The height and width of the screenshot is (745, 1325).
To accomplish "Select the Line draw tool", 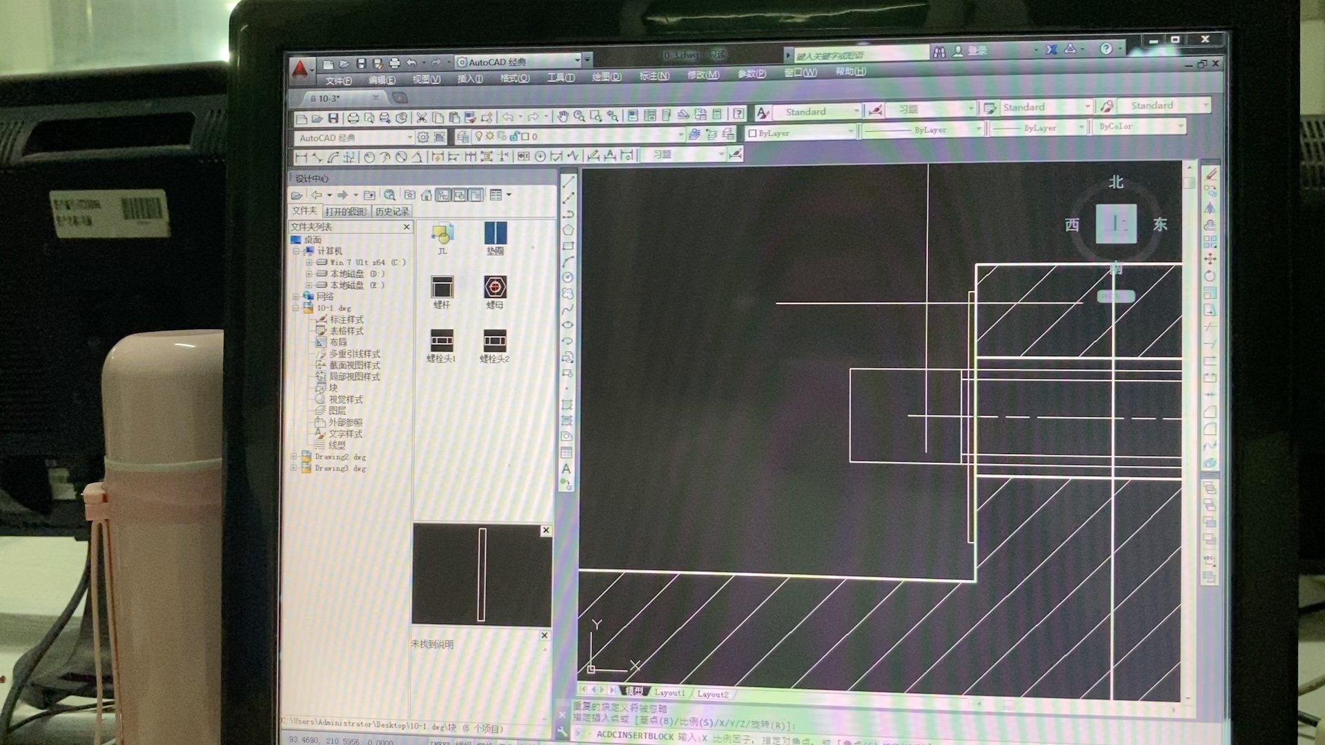I will (x=568, y=182).
